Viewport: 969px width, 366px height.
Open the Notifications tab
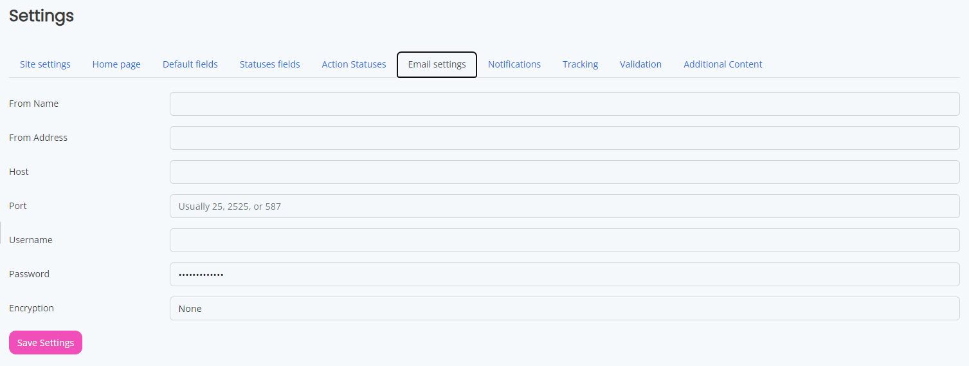click(514, 64)
